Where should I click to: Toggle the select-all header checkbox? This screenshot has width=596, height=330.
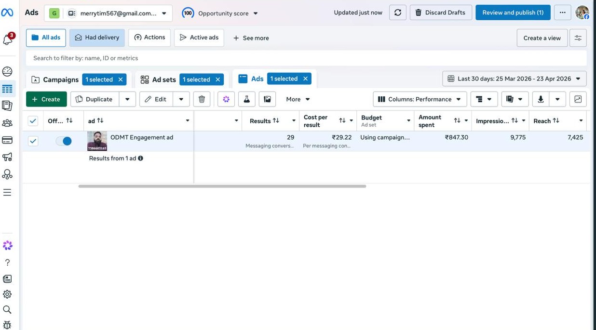point(33,121)
